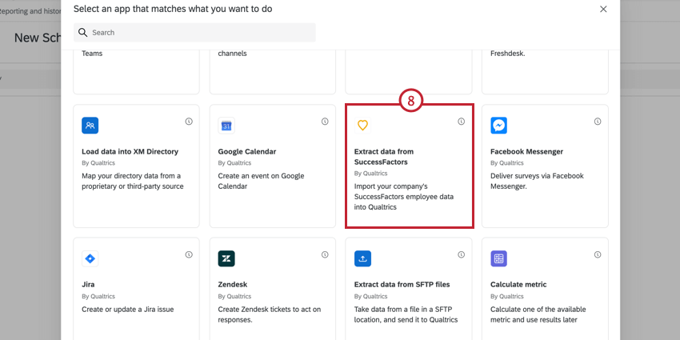Click the card ending in 'Freshdesk.'
Image resolution: width=680 pixels, height=340 pixels.
pos(545,72)
